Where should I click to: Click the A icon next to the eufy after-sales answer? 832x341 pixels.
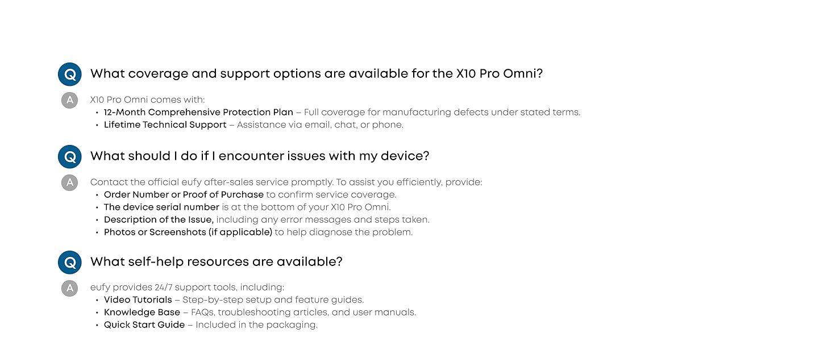[69, 182]
